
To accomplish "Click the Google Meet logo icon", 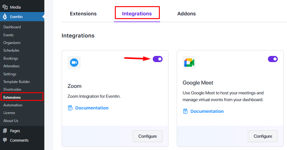I will (189, 62).
